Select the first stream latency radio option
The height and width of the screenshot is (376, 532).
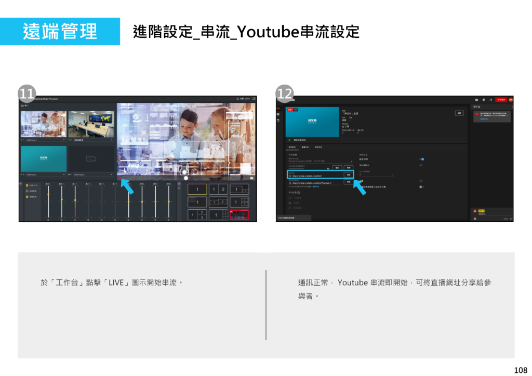point(289,198)
